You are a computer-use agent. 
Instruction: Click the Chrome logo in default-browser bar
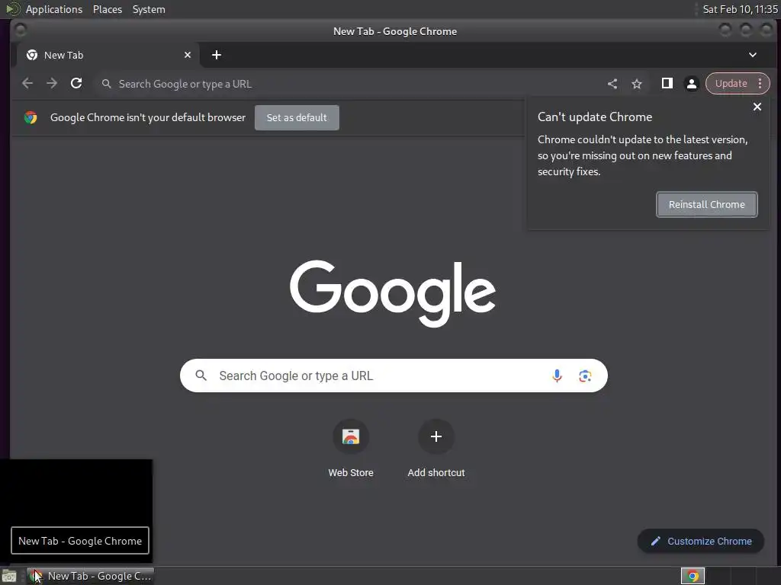point(31,118)
